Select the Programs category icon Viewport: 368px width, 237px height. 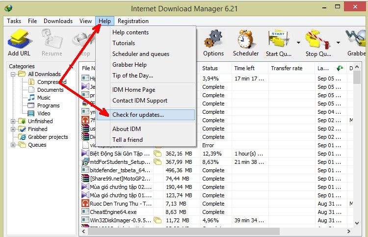pyautogui.click(x=31, y=105)
